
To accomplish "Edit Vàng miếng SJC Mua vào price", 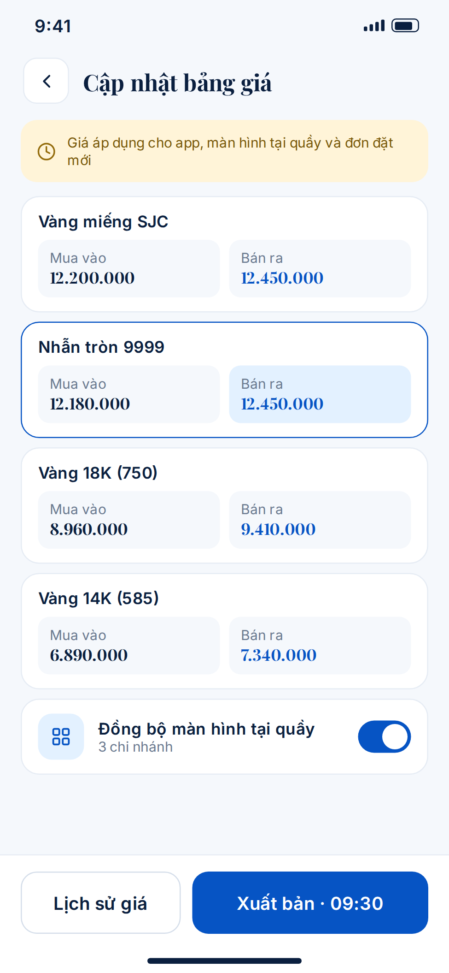I will click(129, 268).
